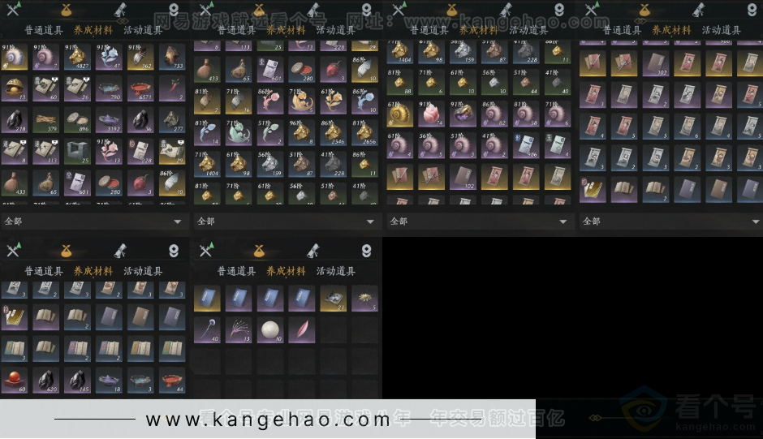Open 活动道具 tab in fourth top panel
This screenshot has height=439, width=763.
721,30
